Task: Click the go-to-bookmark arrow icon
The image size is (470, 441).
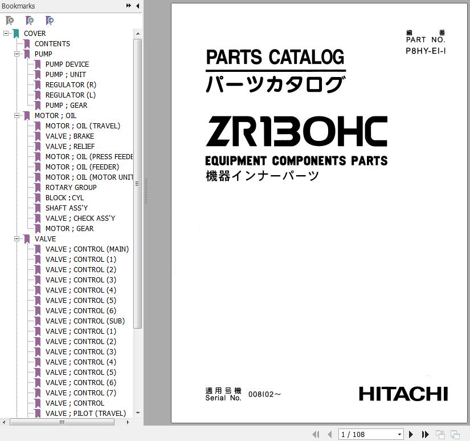Action: pos(50,21)
